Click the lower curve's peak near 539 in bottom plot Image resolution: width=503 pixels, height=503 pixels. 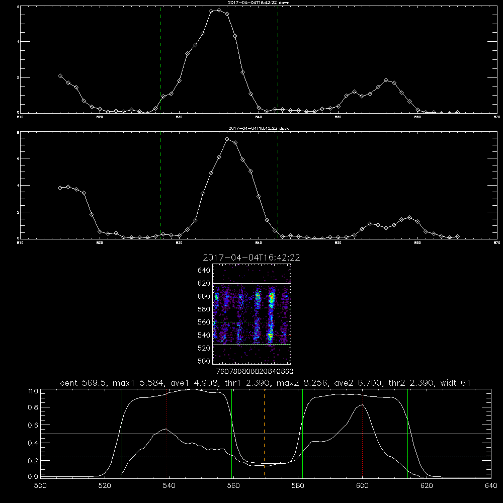coord(166,429)
